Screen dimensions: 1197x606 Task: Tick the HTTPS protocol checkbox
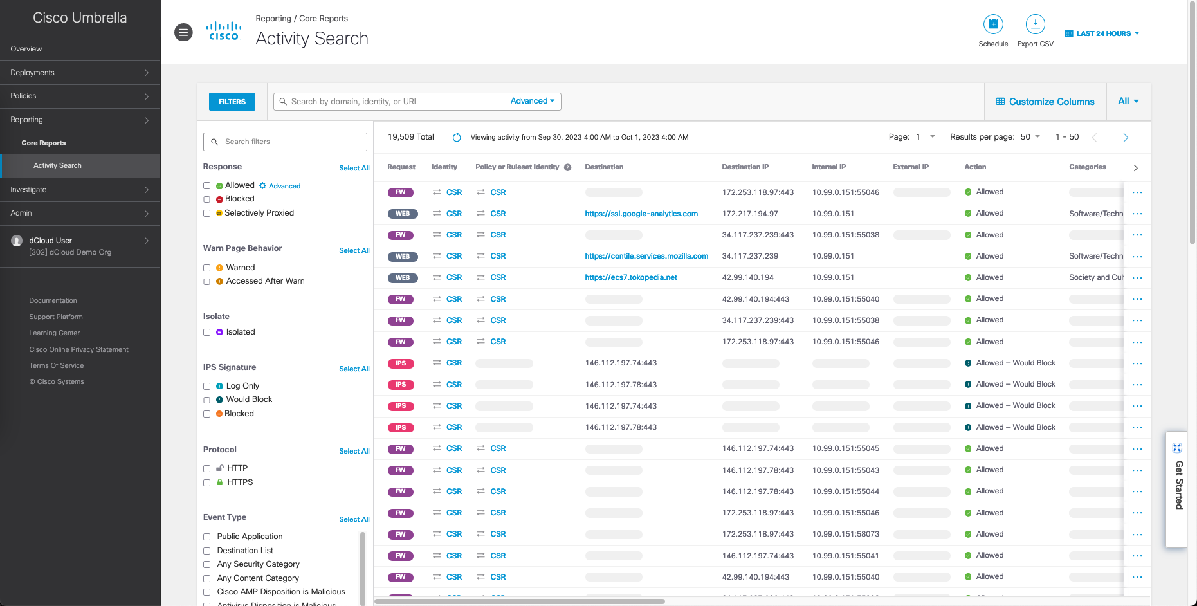tap(207, 482)
